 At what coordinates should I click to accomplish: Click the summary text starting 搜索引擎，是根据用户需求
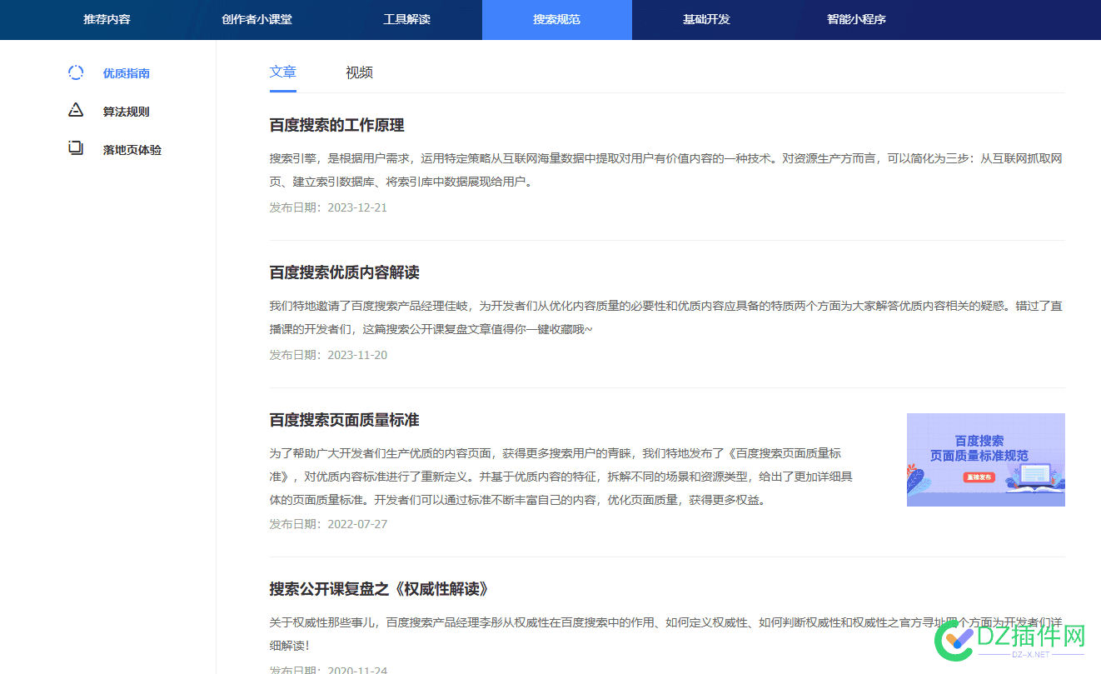tap(667, 170)
